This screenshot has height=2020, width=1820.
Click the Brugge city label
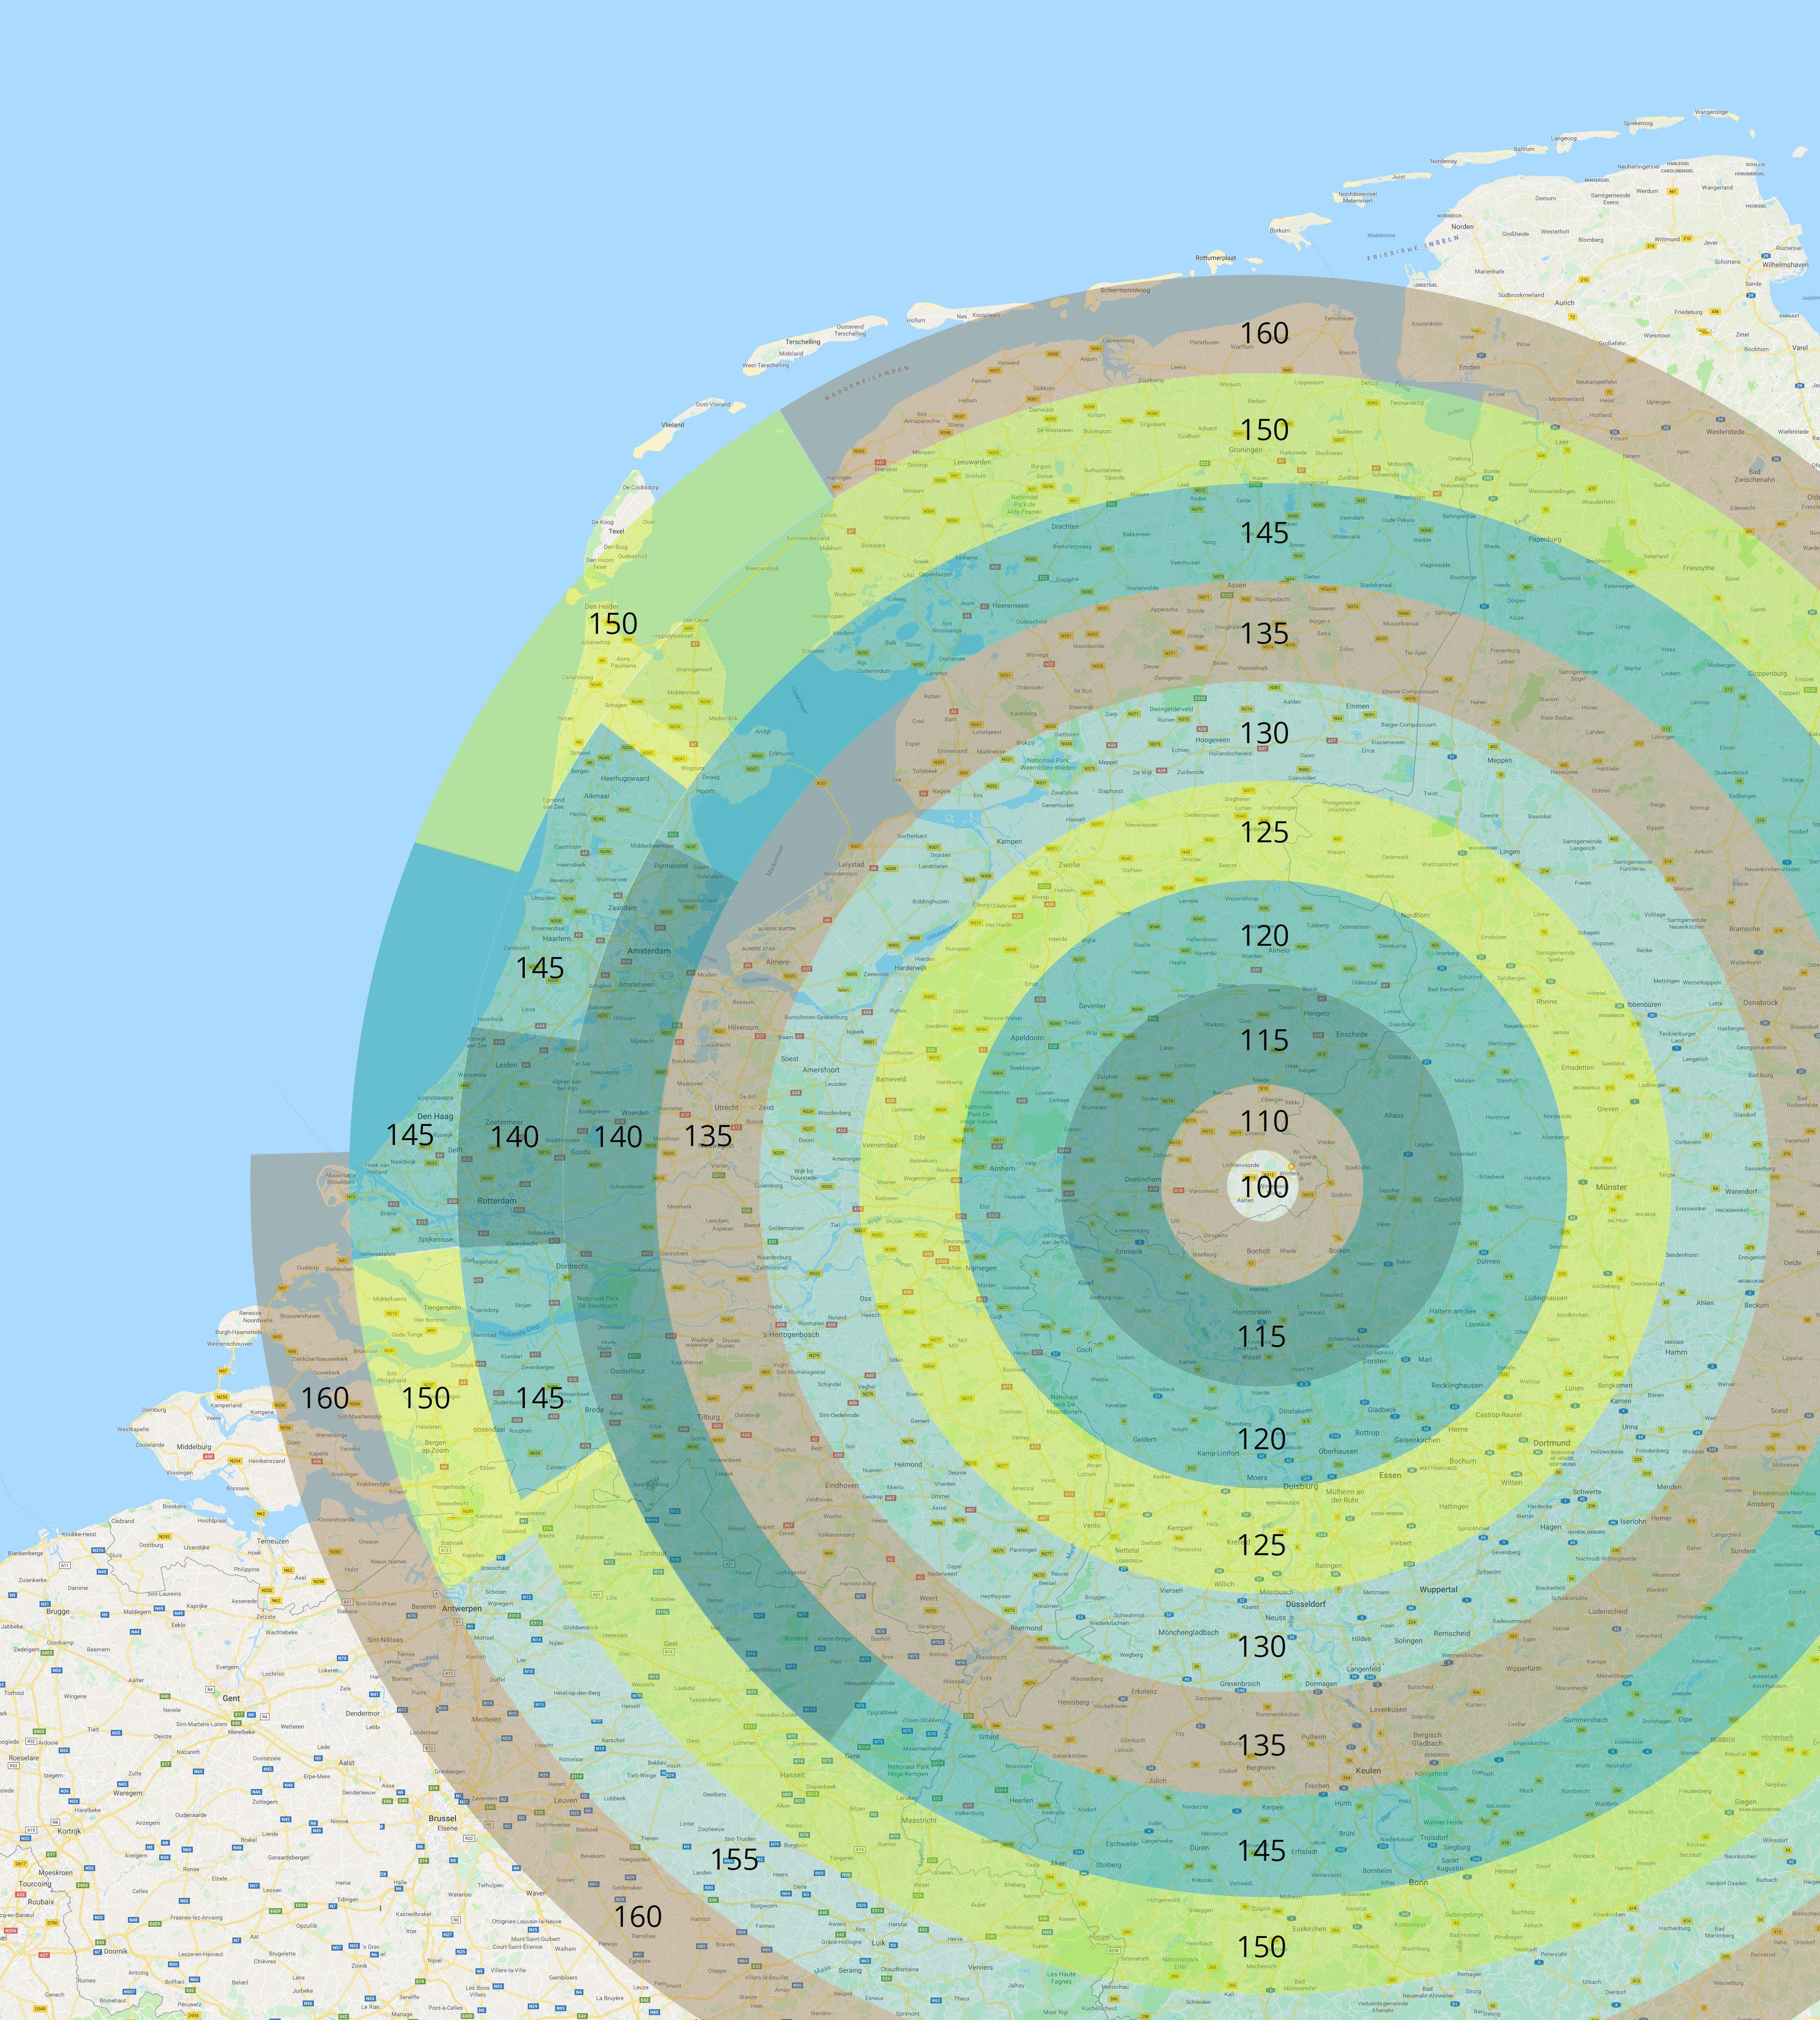[x=58, y=1611]
